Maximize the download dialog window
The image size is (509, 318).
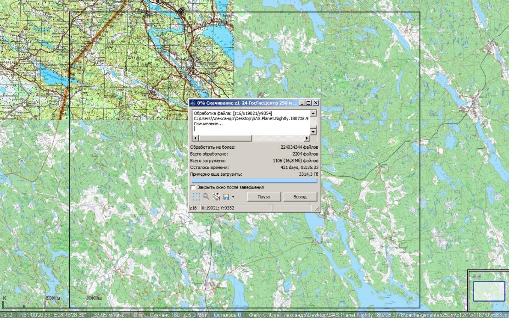pyautogui.click(x=308, y=103)
